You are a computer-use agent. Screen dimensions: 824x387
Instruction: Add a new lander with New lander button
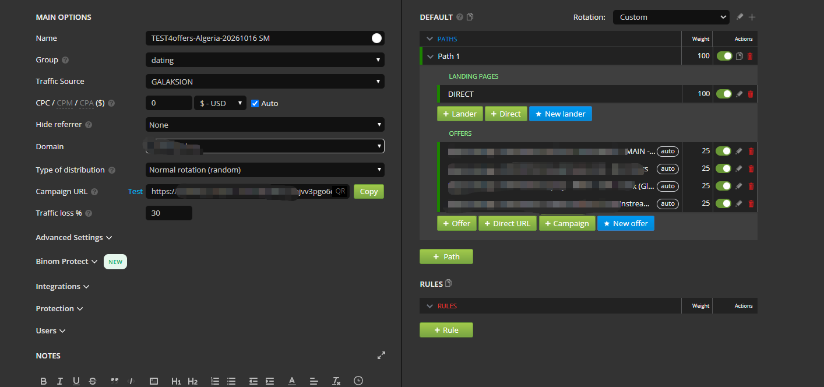(561, 114)
